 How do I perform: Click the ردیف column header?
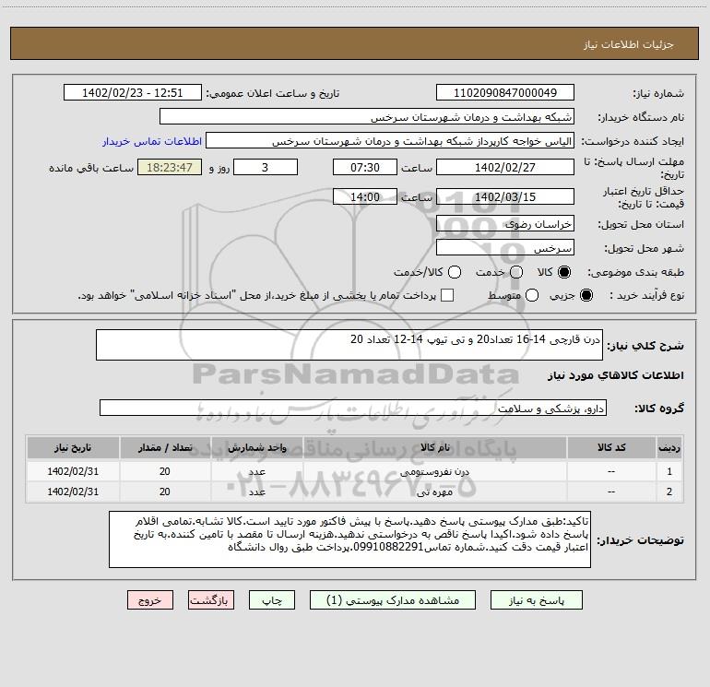(669, 447)
